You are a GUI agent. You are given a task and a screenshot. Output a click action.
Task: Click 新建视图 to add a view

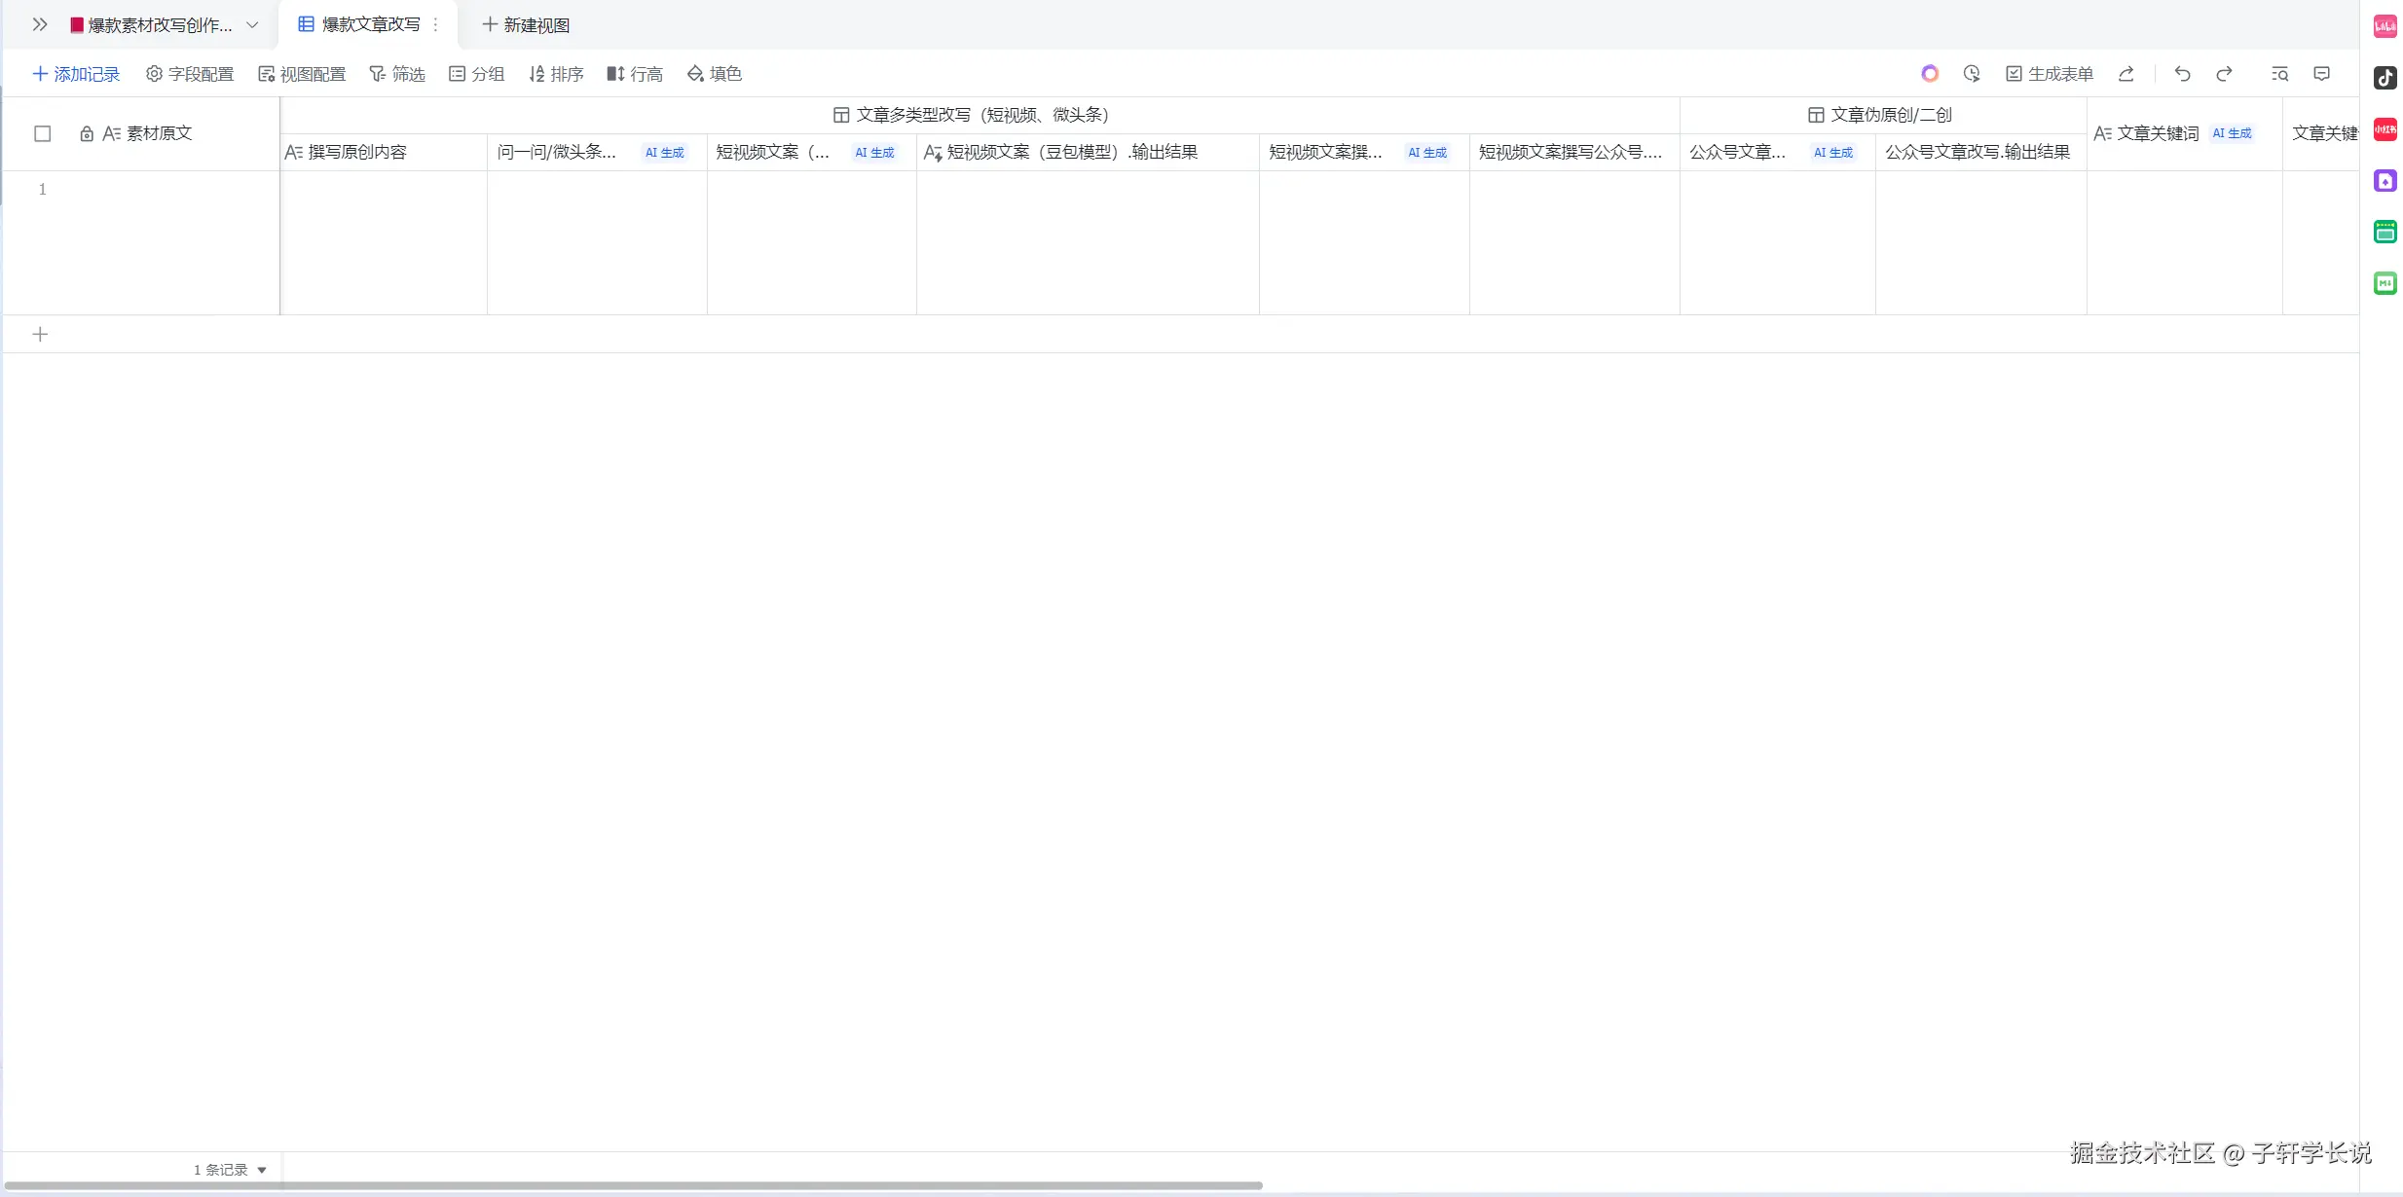[x=526, y=25]
